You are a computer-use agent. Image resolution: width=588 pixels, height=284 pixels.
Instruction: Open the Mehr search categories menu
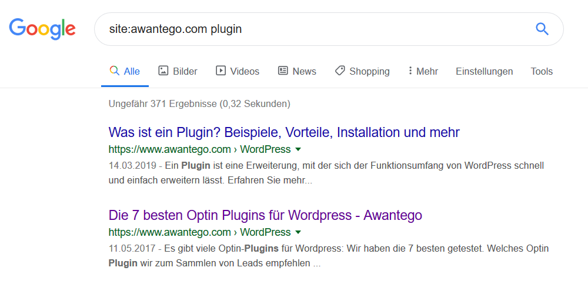(423, 71)
